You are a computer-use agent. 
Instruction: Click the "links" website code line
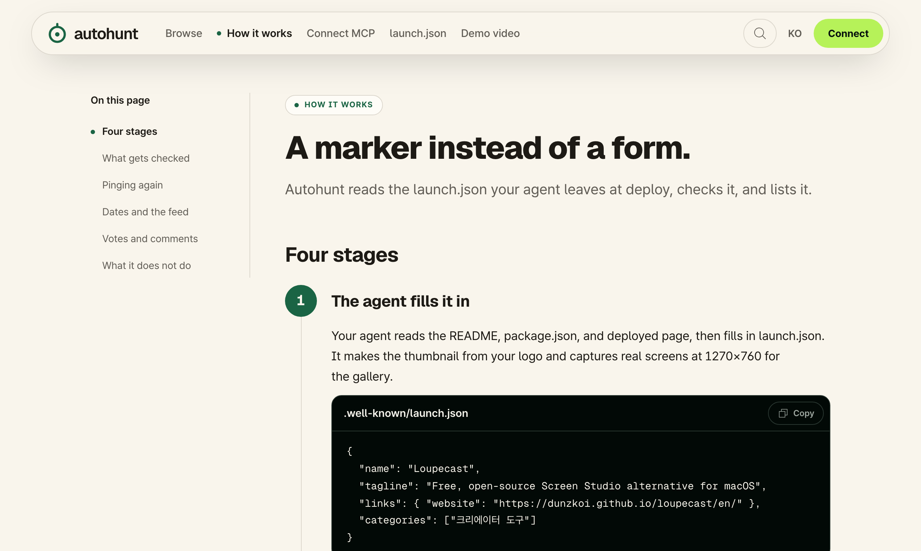tap(560, 504)
